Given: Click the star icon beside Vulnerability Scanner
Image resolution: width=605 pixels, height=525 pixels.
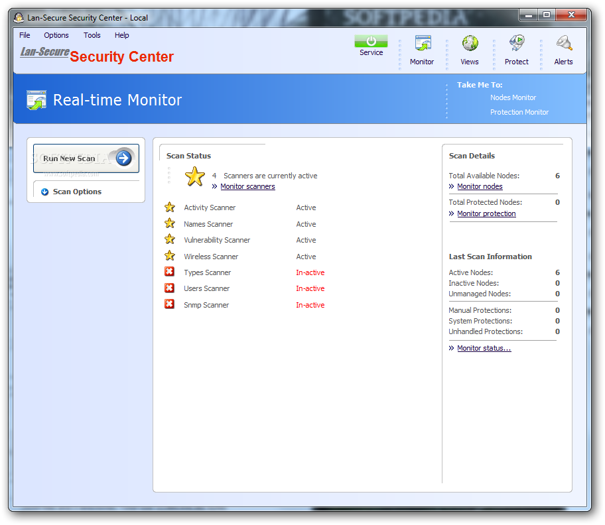Looking at the screenshot, I should point(169,239).
